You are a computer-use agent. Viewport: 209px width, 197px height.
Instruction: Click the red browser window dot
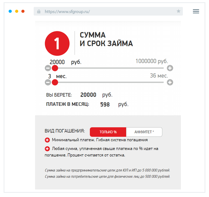pyautogui.click(x=23, y=11)
